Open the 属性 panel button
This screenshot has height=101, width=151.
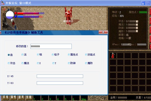tap(13, 97)
